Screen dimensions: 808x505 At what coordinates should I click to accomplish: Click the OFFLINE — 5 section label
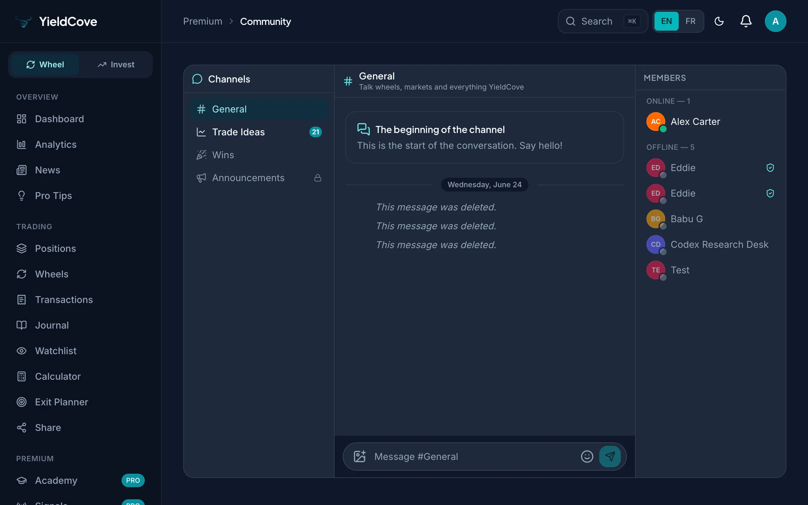click(670, 147)
